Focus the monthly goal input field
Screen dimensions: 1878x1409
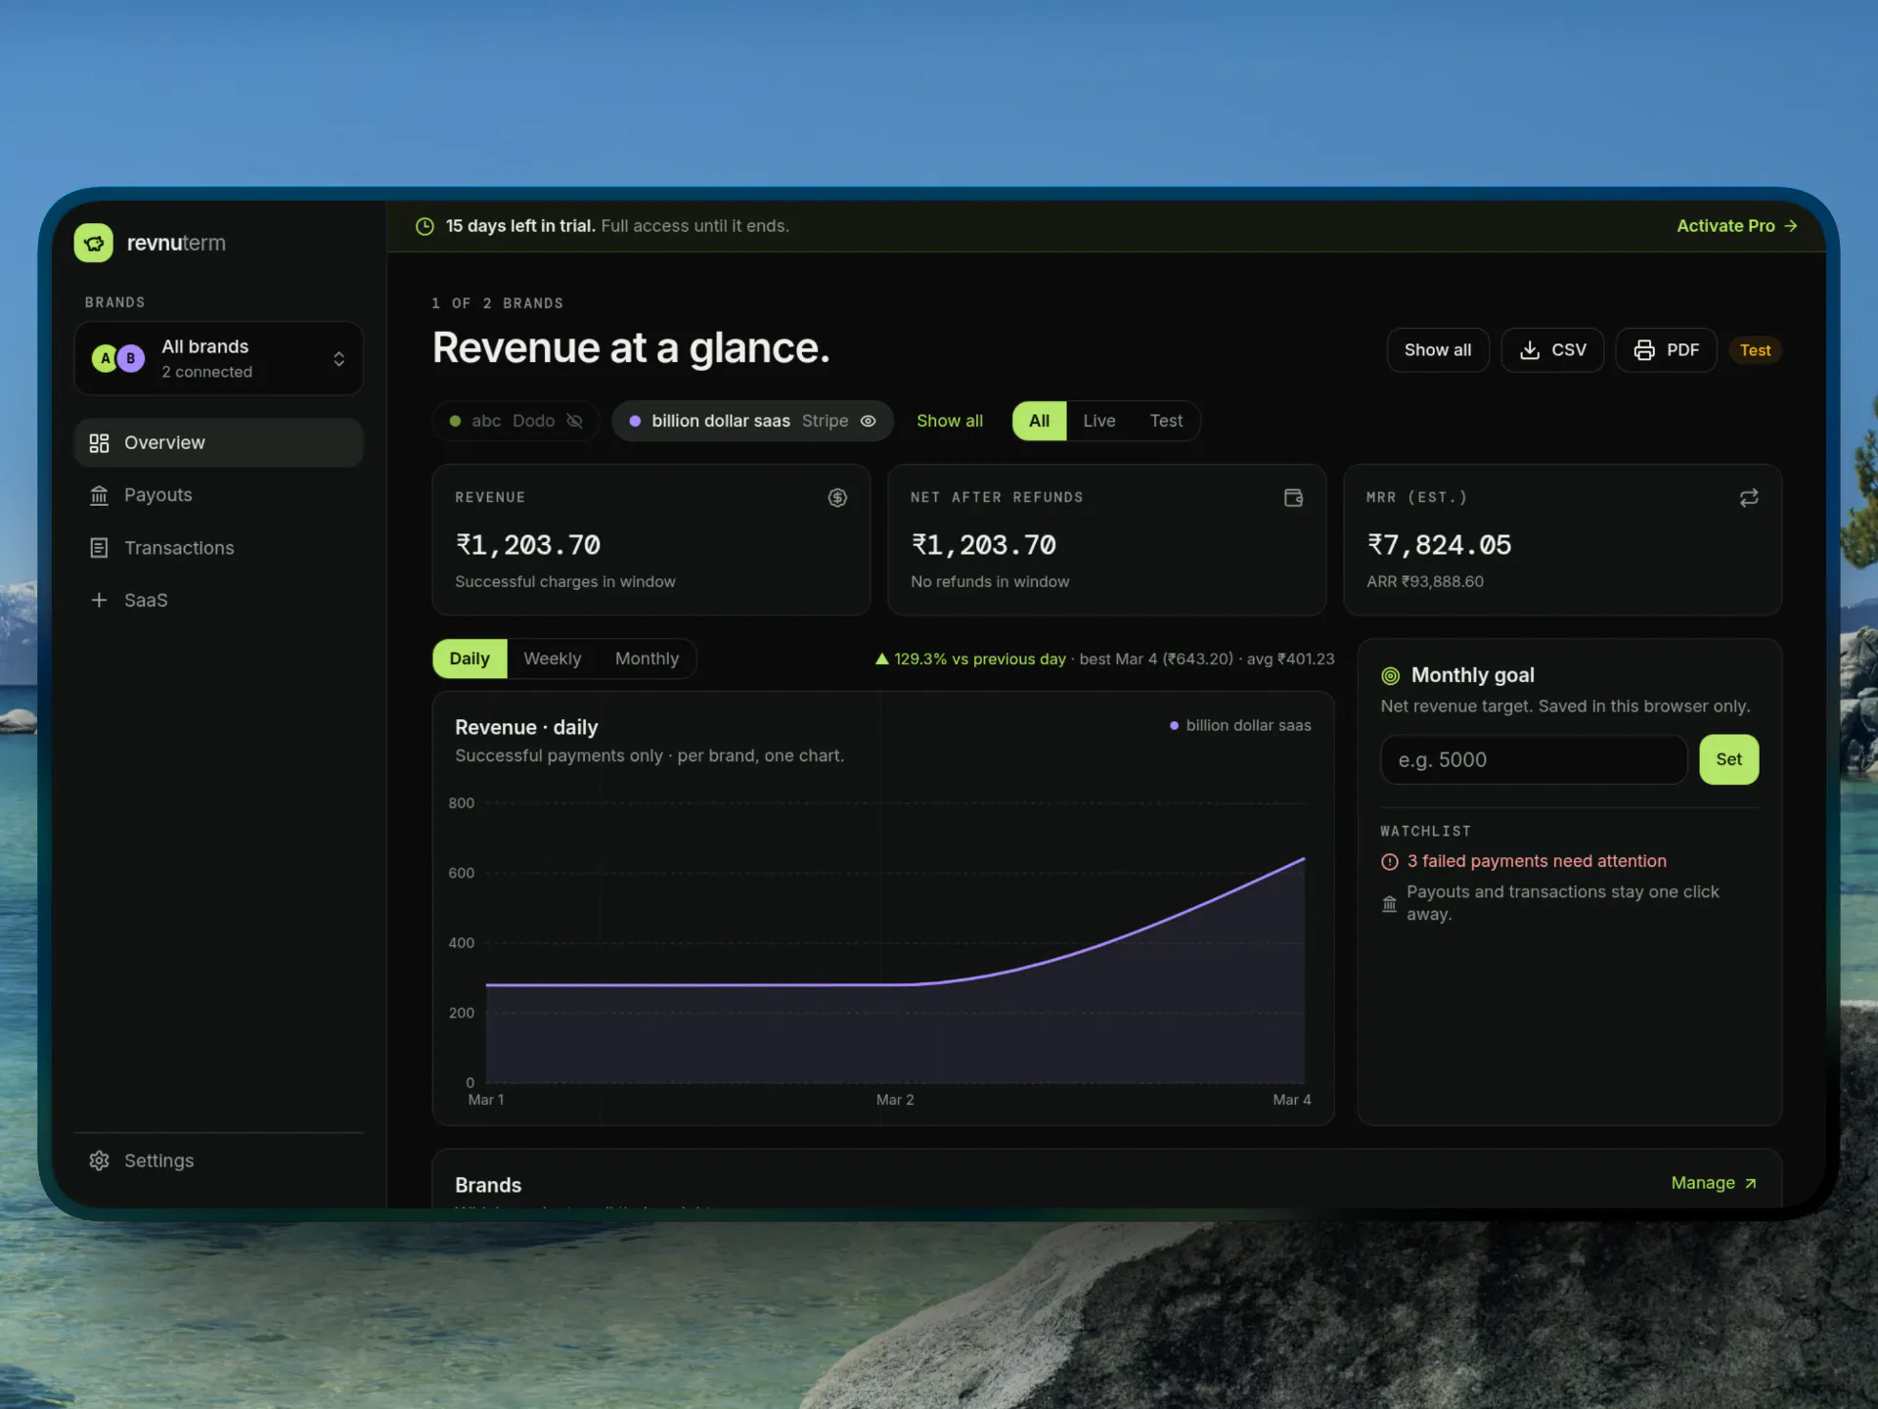pyautogui.click(x=1533, y=760)
